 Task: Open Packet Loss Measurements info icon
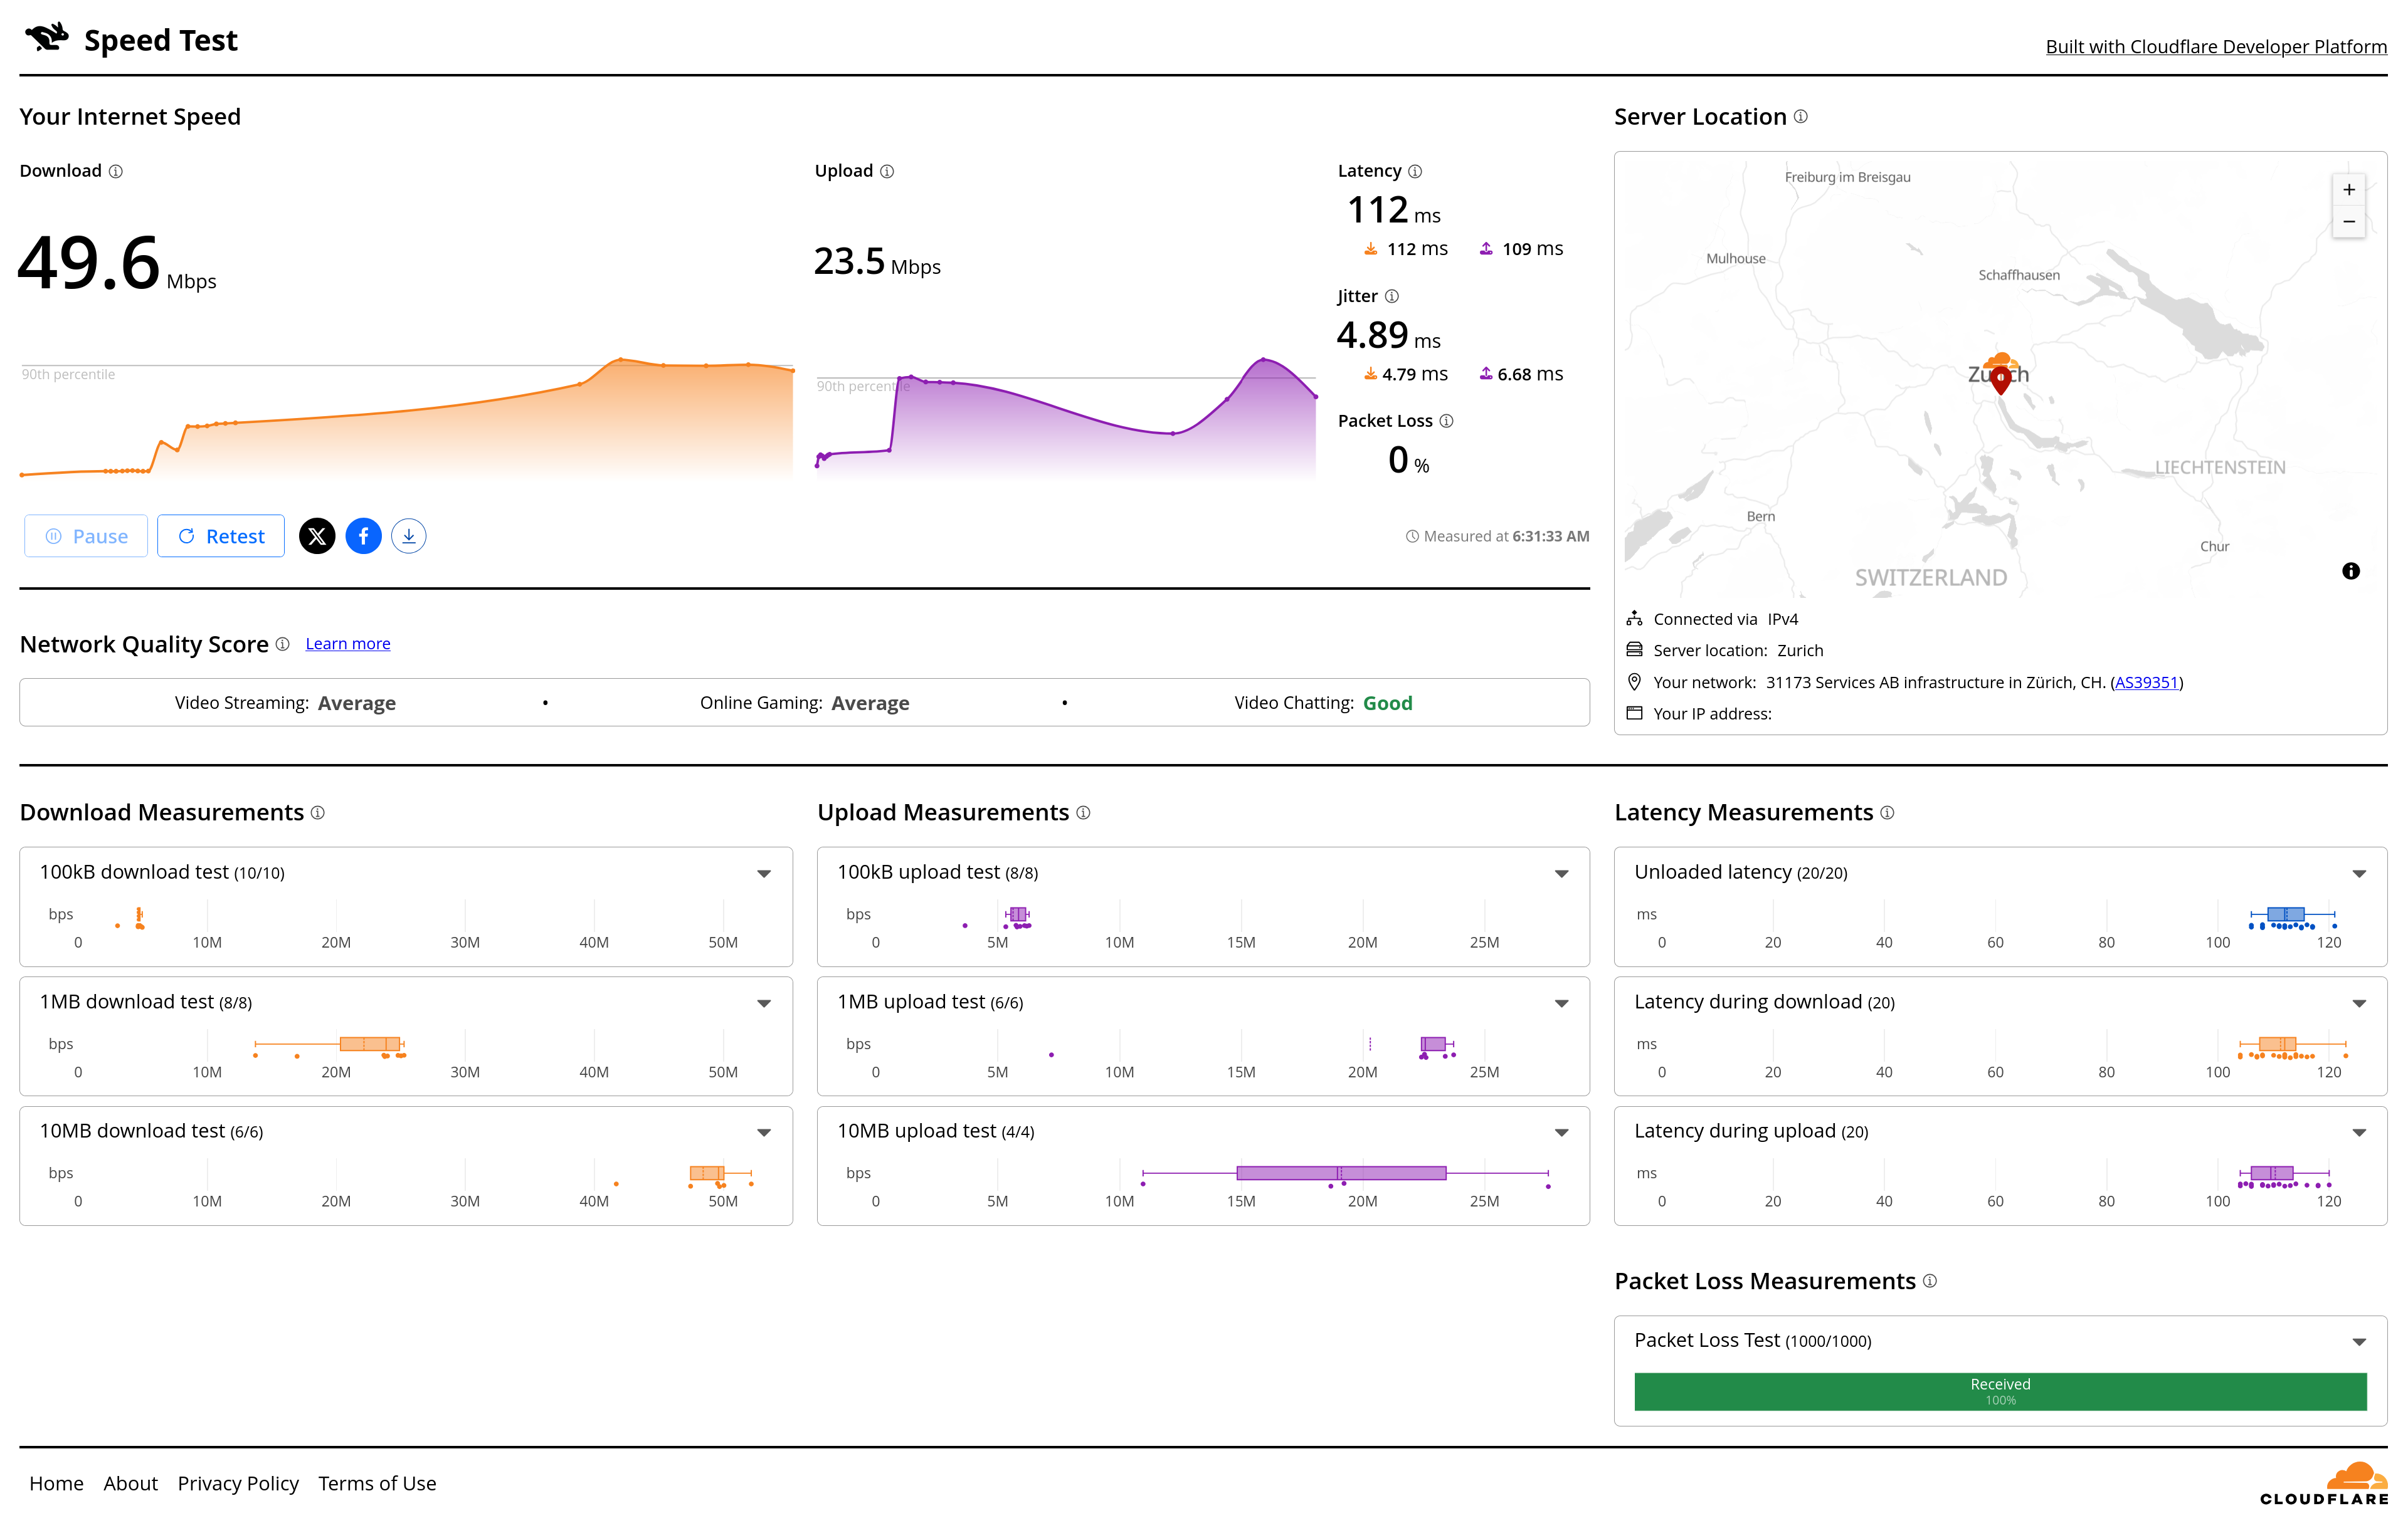point(1930,1281)
